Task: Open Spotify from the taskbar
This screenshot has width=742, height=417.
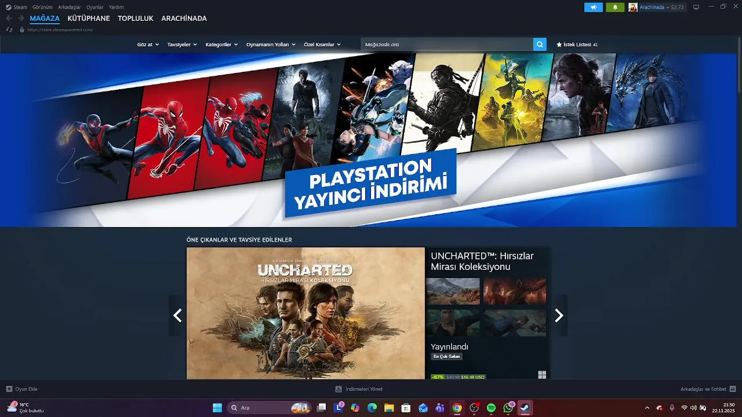Action: coord(491,408)
